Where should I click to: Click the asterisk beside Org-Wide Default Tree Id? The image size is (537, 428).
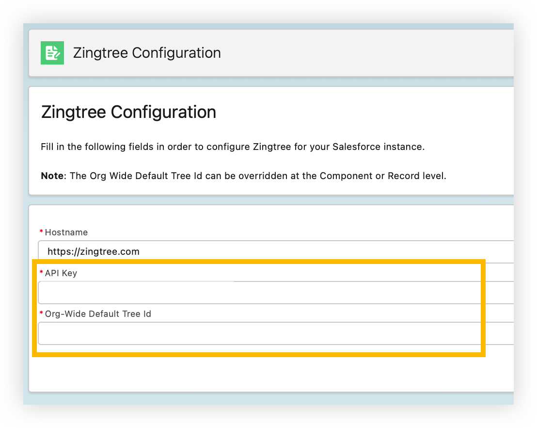pos(42,313)
